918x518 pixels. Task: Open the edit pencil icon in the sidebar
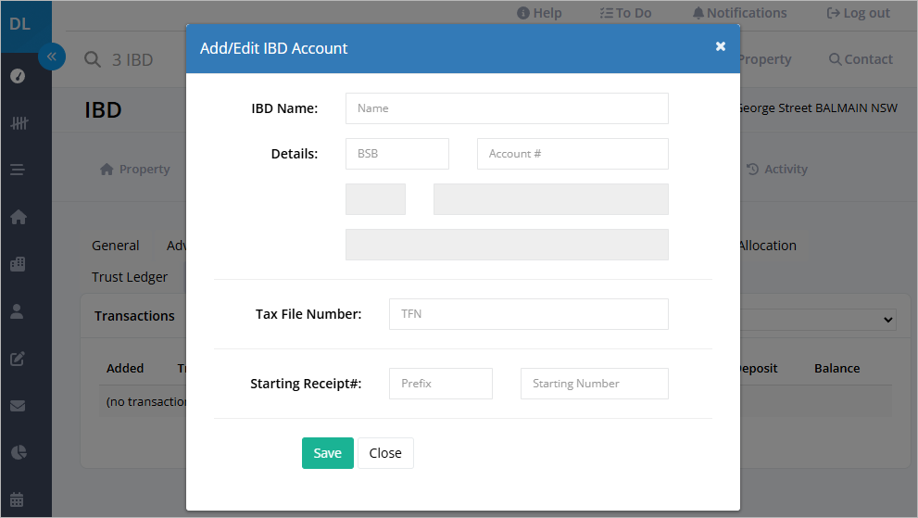(x=18, y=359)
